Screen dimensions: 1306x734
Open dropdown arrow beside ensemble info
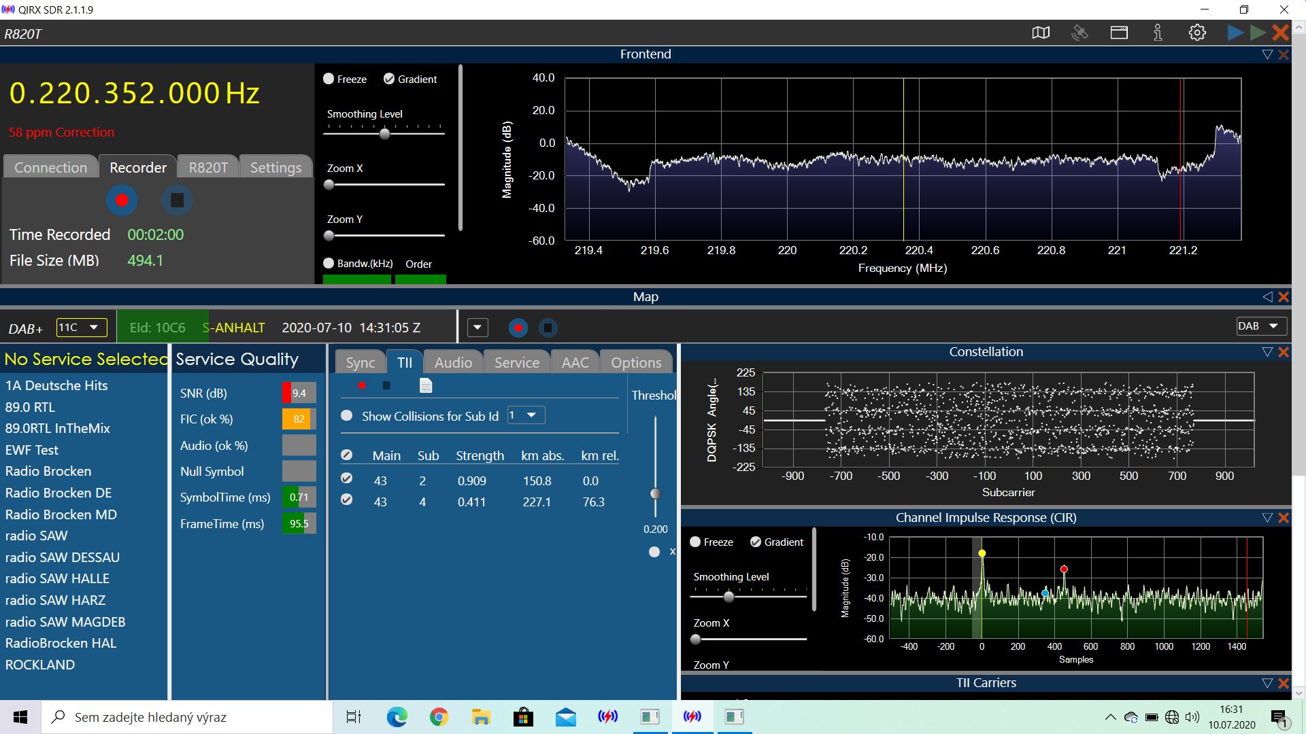[478, 328]
